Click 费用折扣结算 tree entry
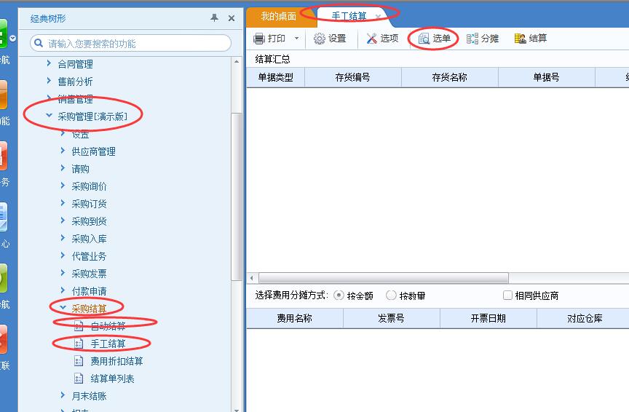 tap(116, 361)
